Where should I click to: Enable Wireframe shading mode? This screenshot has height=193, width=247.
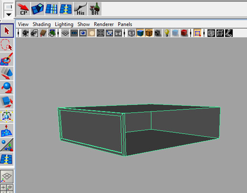(x=131, y=33)
